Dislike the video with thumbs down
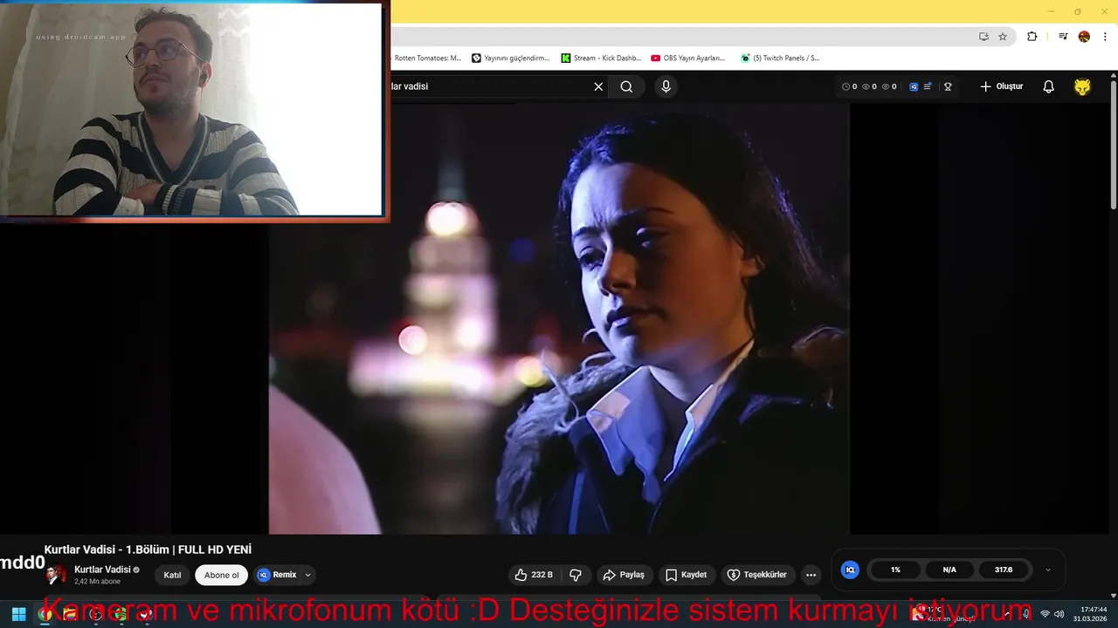The image size is (1118, 628). 576,575
